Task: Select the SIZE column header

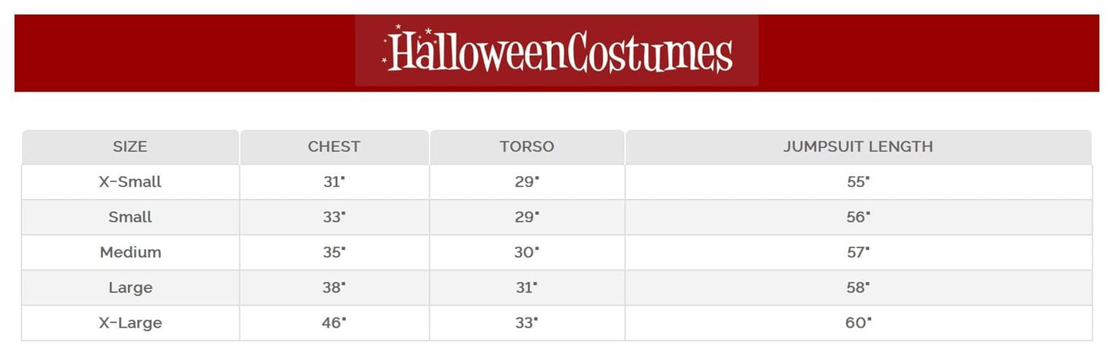Action: (x=130, y=147)
